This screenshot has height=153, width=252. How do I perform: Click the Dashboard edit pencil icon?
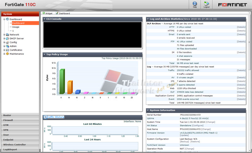pos(57,13)
